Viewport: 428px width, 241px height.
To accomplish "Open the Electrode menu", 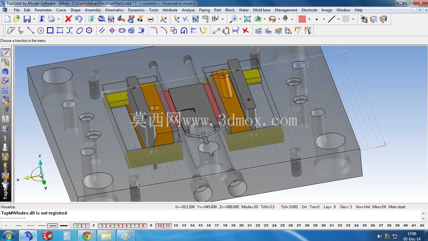I will point(309,10).
